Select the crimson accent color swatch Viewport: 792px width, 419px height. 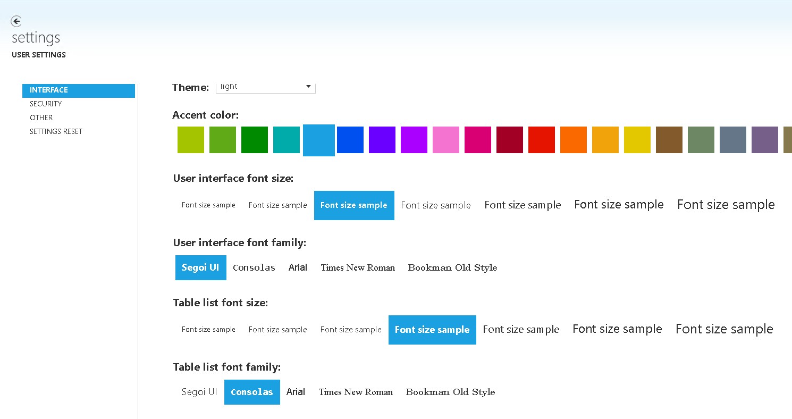[x=510, y=140]
